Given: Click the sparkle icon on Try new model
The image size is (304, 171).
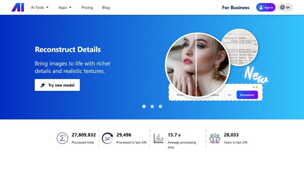Looking at the screenshot, I should point(44,85).
